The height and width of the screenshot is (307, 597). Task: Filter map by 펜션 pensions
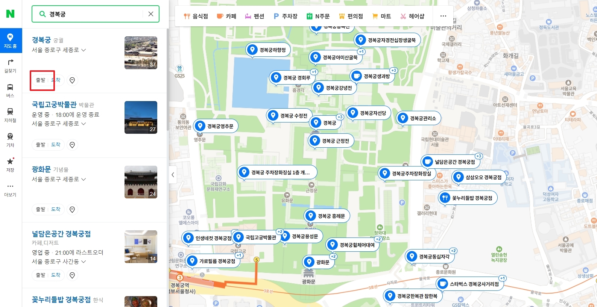click(255, 16)
